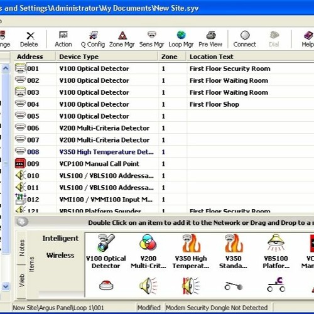Sort by Address column header

35,57
